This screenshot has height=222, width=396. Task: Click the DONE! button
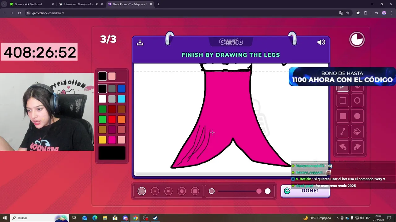pos(305,191)
